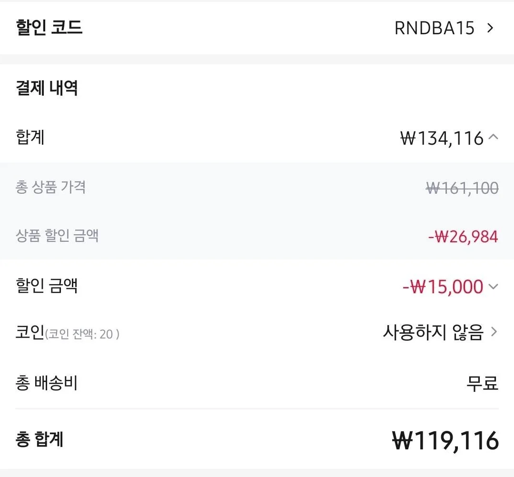Expand the 할인 금액 discount details arrow
The height and width of the screenshot is (477, 514).
pyautogui.click(x=494, y=287)
